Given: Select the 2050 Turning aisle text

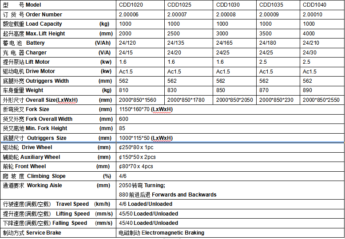Looking at the screenshot, I should tap(142, 185).
